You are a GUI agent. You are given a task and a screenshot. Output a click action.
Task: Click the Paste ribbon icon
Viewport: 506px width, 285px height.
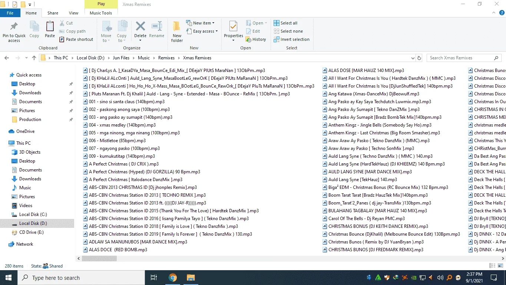click(50, 30)
